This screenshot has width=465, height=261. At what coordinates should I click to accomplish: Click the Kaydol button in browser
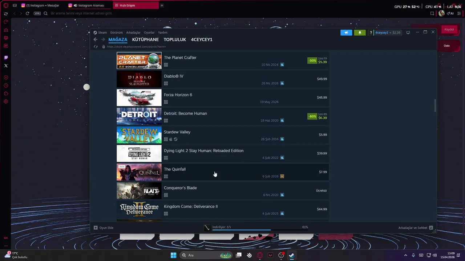[x=449, y=29]
